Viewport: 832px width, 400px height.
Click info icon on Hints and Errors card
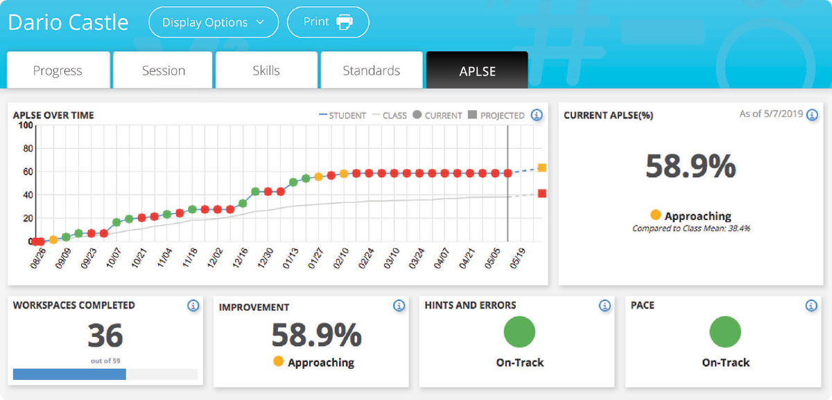point(605,305)
